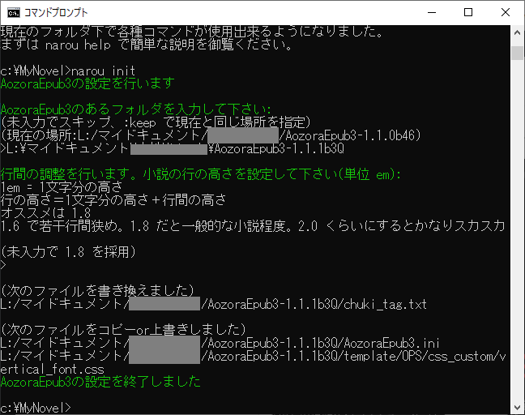The image size is (525, 415).
Task: Open the Command Prompt system menu icon
Action: 14,13
